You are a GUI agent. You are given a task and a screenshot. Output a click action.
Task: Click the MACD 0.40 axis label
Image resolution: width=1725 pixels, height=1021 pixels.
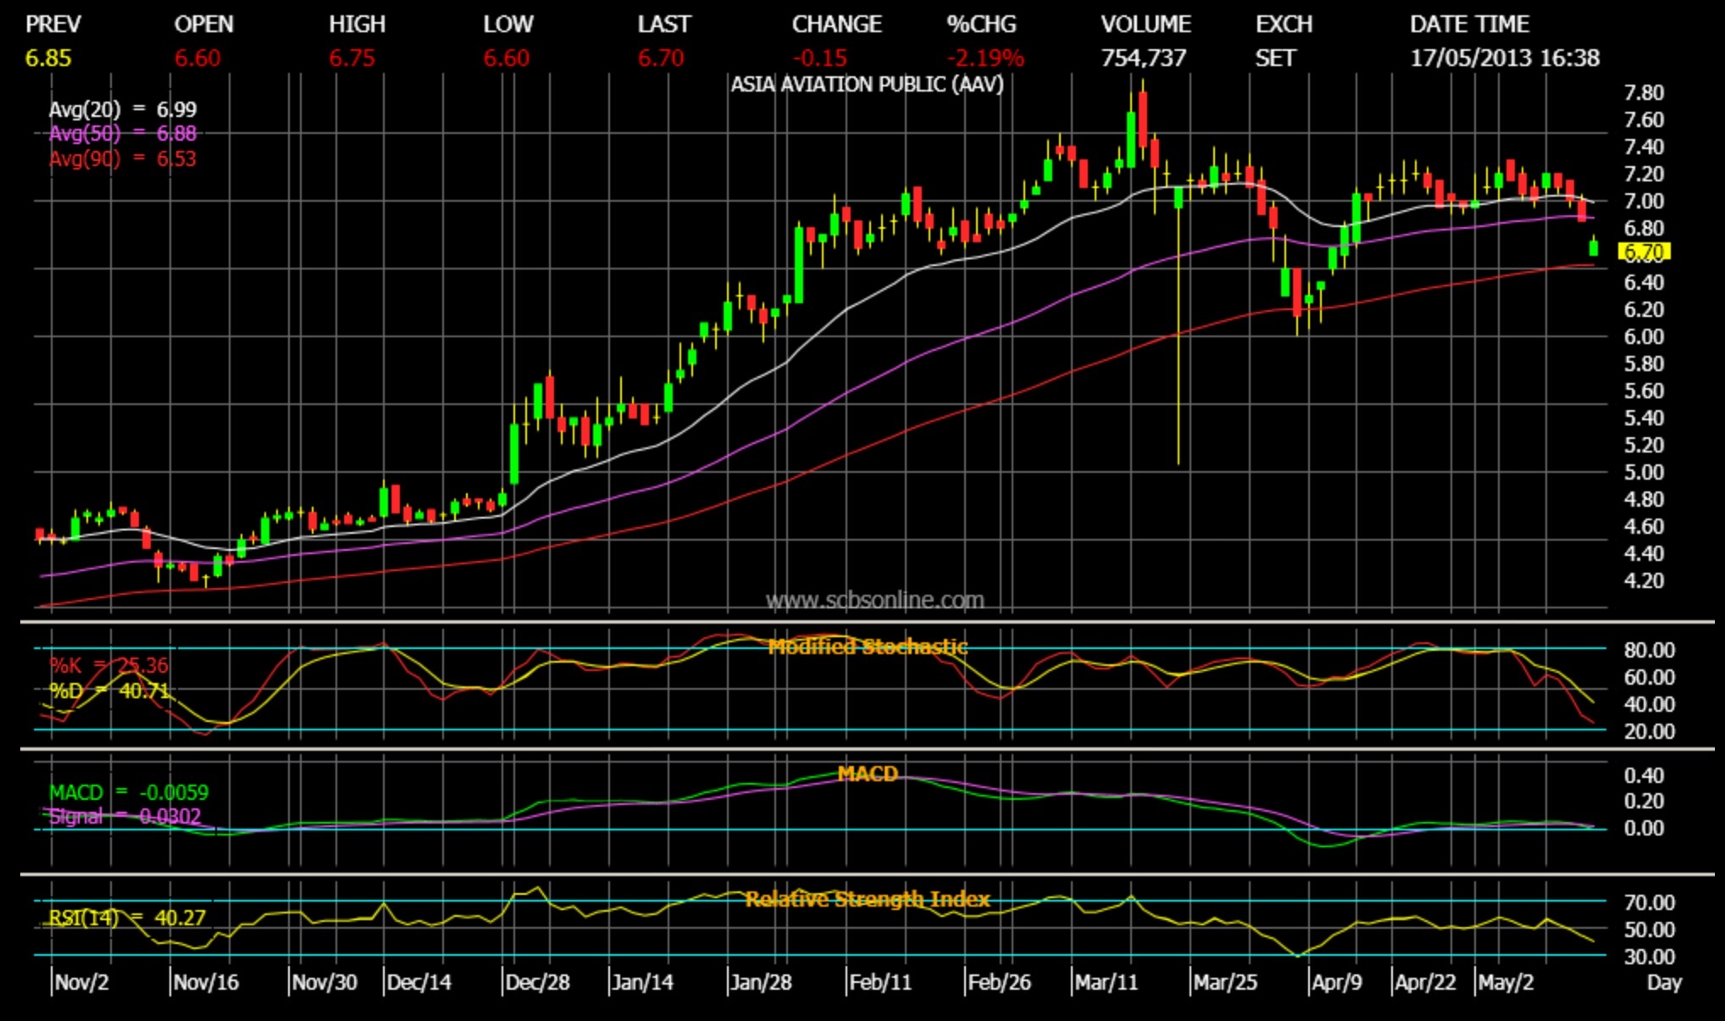point(1644,775)
